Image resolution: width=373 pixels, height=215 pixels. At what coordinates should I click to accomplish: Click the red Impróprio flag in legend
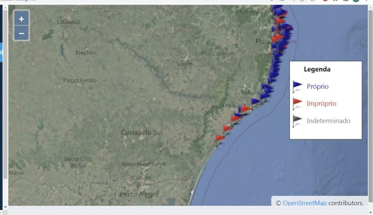297,104
